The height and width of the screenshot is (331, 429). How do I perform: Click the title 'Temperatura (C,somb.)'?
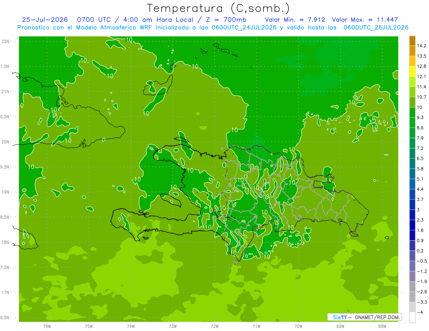(218, 8)
